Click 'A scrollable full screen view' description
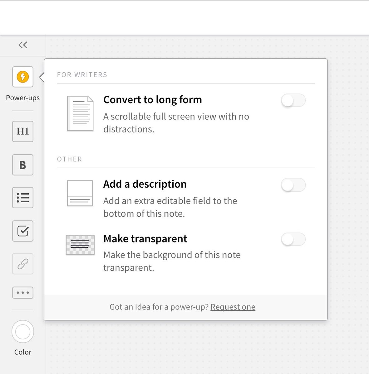Screen dimensions: 369x374 (176, 123)
